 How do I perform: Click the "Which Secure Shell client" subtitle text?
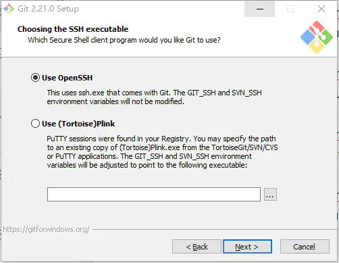point(124,40)
